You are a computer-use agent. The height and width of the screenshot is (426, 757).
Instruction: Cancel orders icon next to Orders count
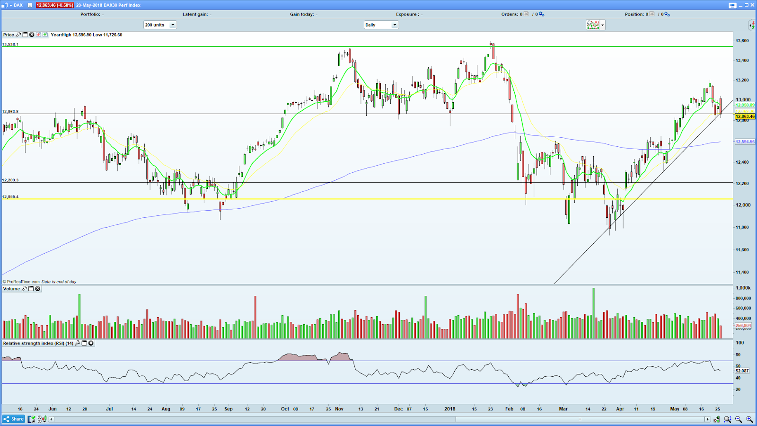[526, 14]
